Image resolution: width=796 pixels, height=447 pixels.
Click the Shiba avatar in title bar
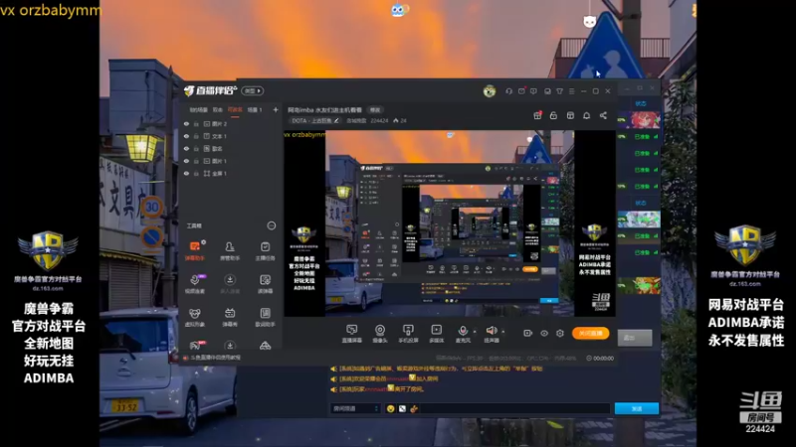[x=490, y=91]
